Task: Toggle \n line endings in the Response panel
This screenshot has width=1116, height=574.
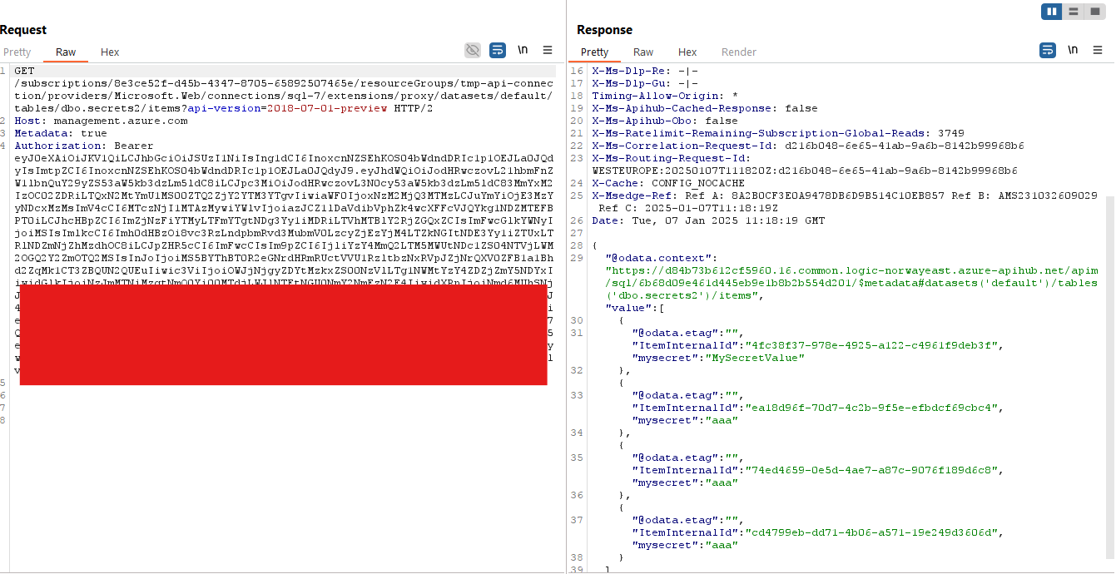Action: [x=1073, y=50]
